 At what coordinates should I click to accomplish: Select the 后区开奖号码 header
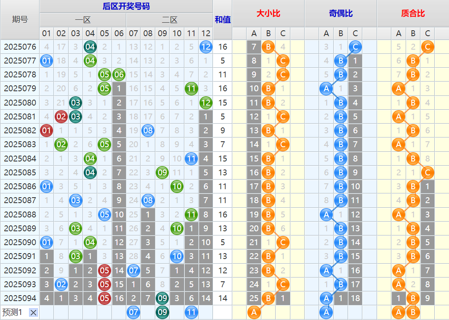(x=126, y=6)
